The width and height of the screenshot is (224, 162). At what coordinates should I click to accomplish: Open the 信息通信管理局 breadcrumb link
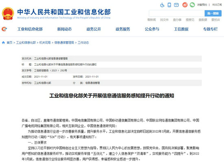click(64, 43)
